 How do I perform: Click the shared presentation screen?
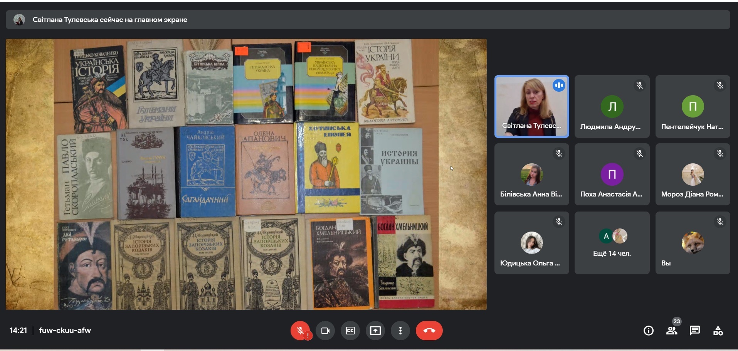coord(246,174)
